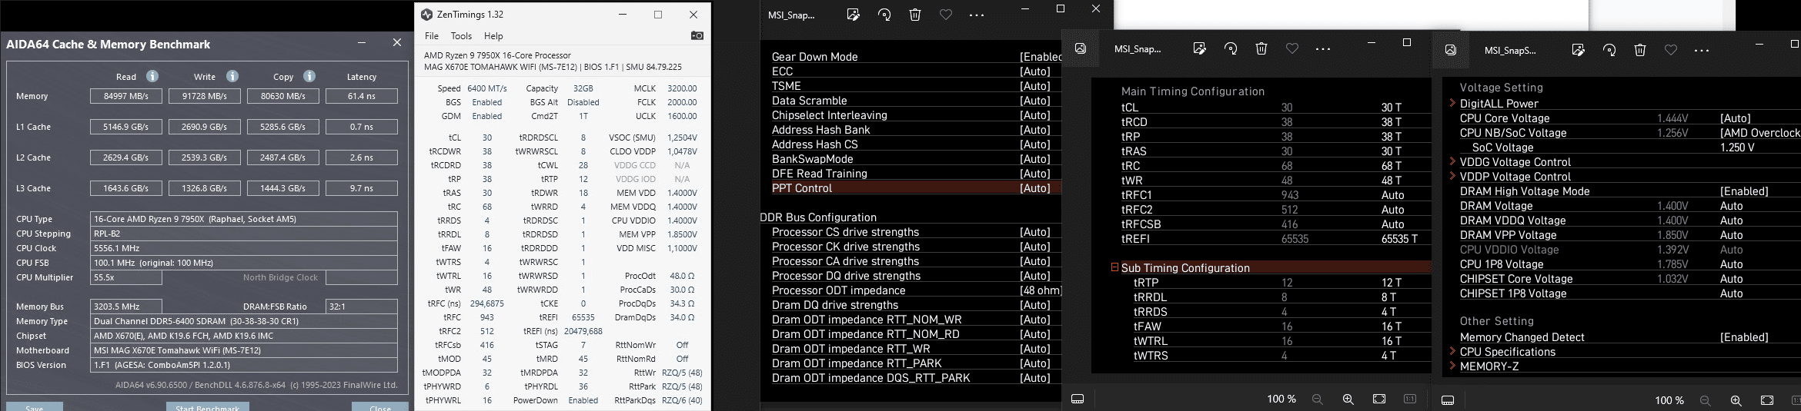
Task: Click the info icon next to Write in AIDA64
Action: pos(232,76)
